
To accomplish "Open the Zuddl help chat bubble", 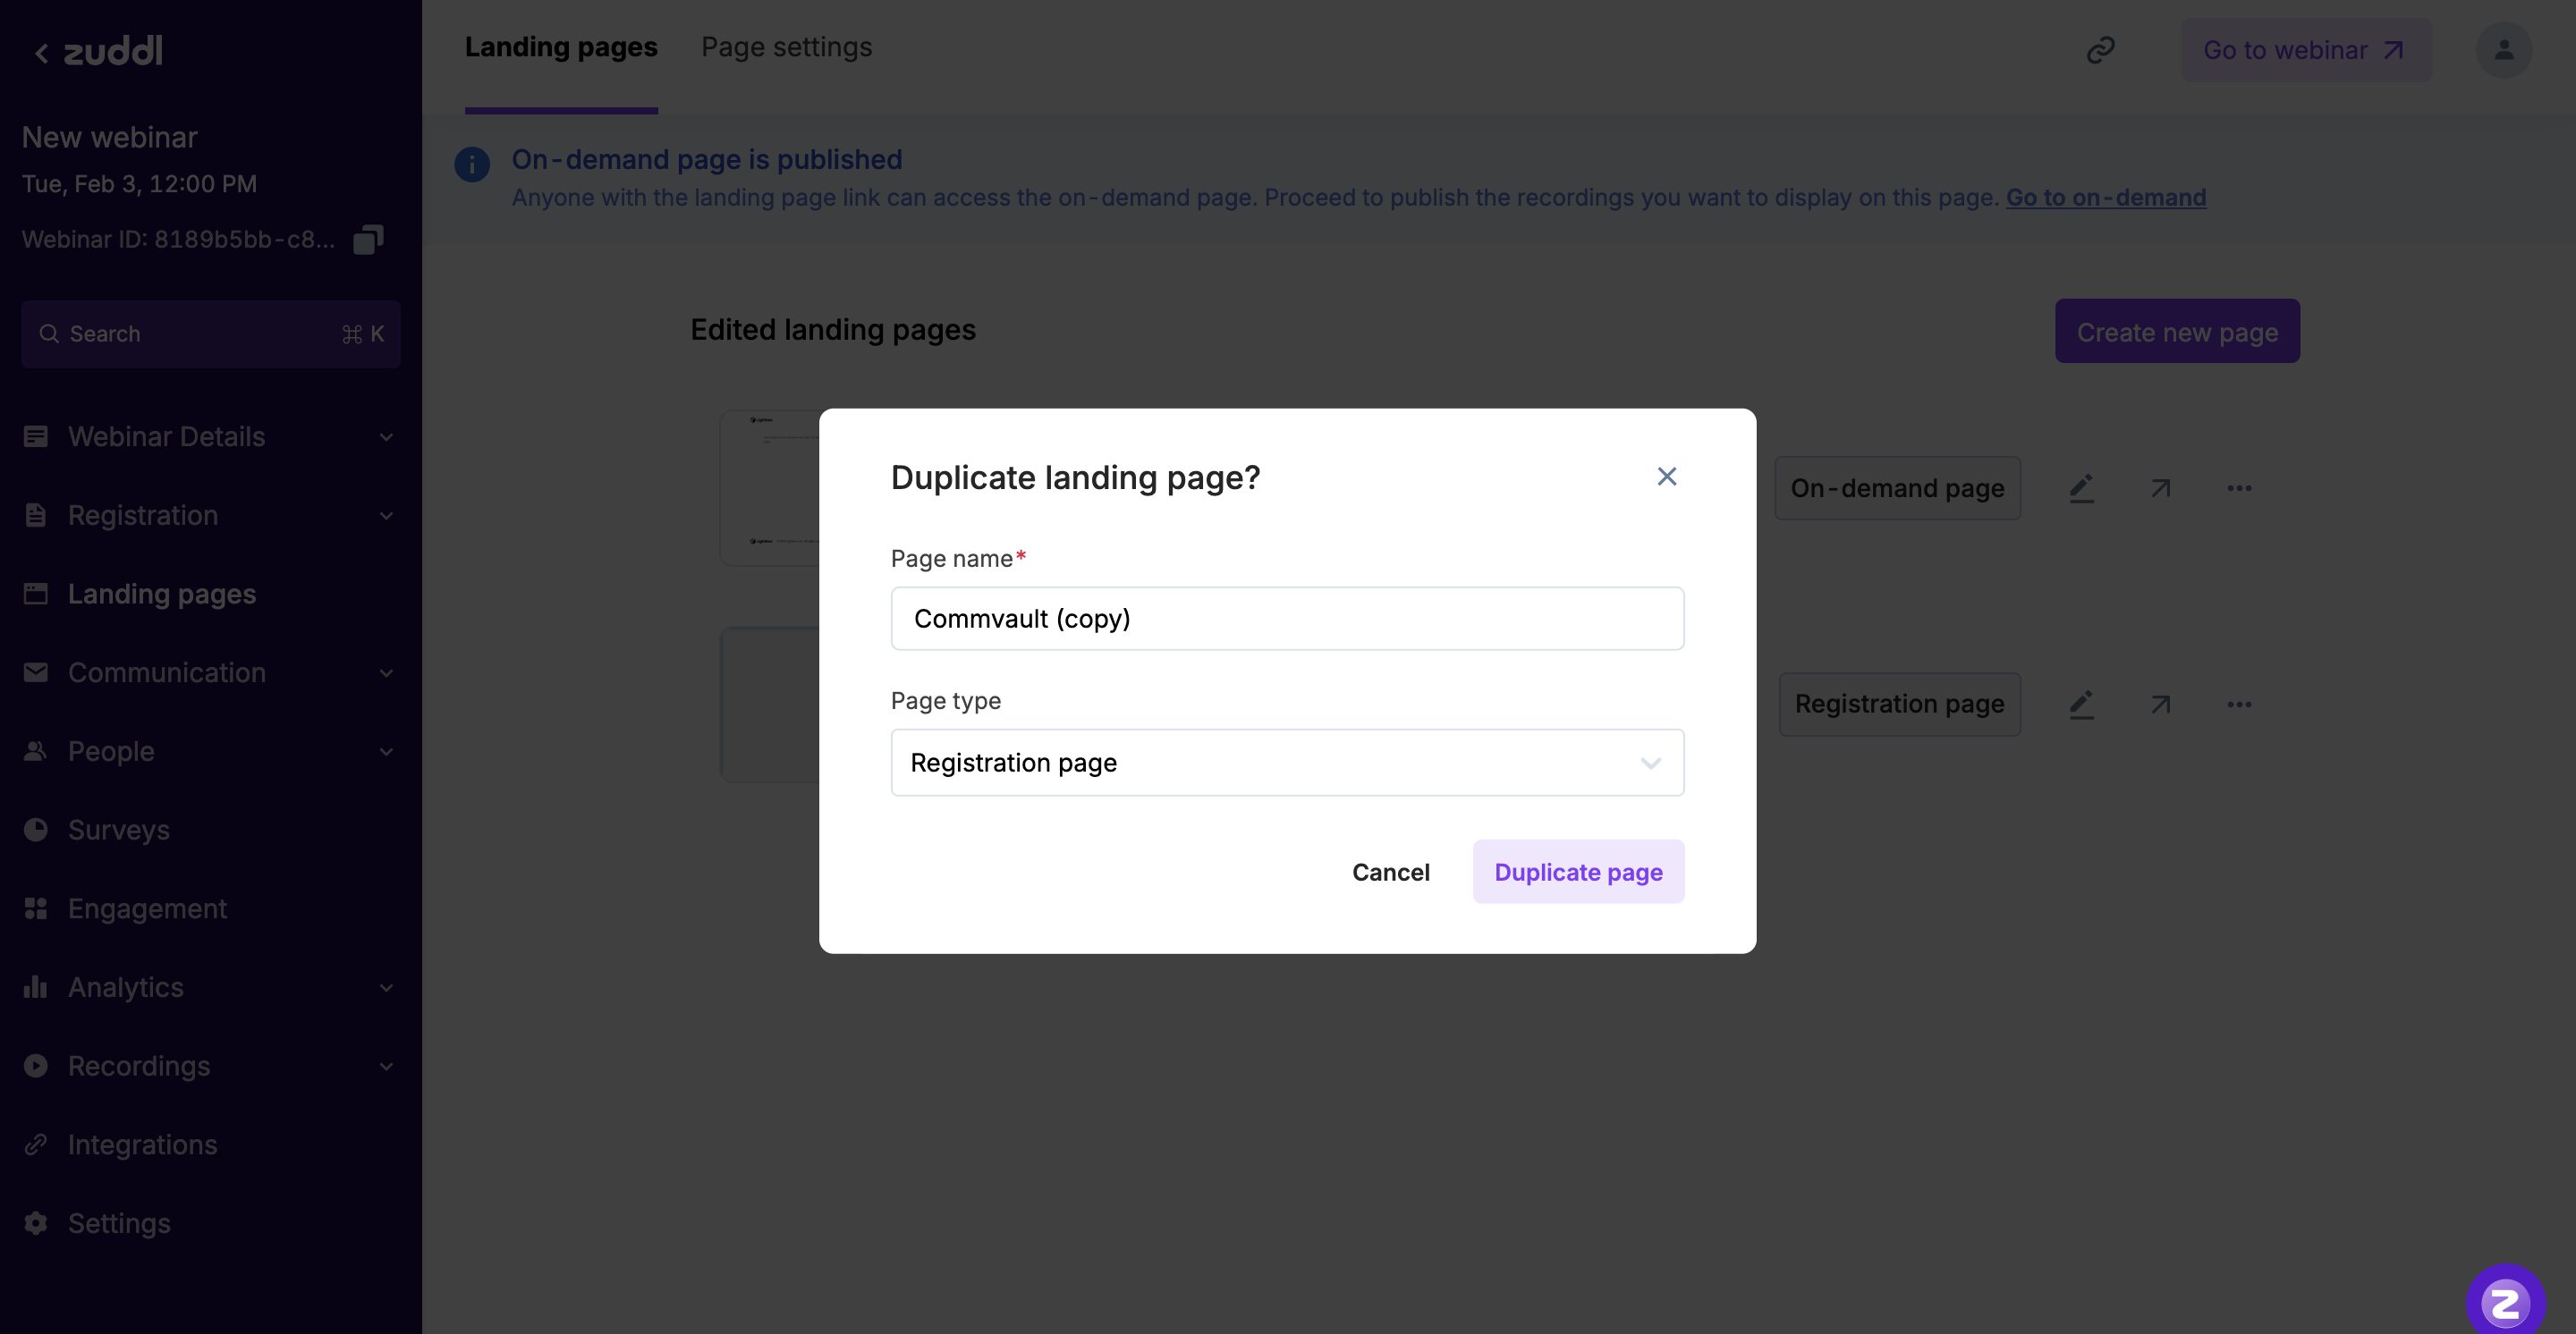I will (2504, 1300).
